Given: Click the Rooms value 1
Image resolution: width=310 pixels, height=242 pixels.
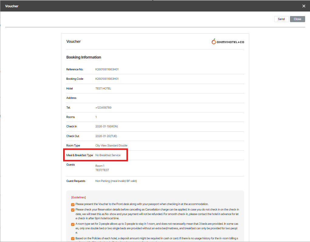Looking at the screenshot, I should (96, 117).
